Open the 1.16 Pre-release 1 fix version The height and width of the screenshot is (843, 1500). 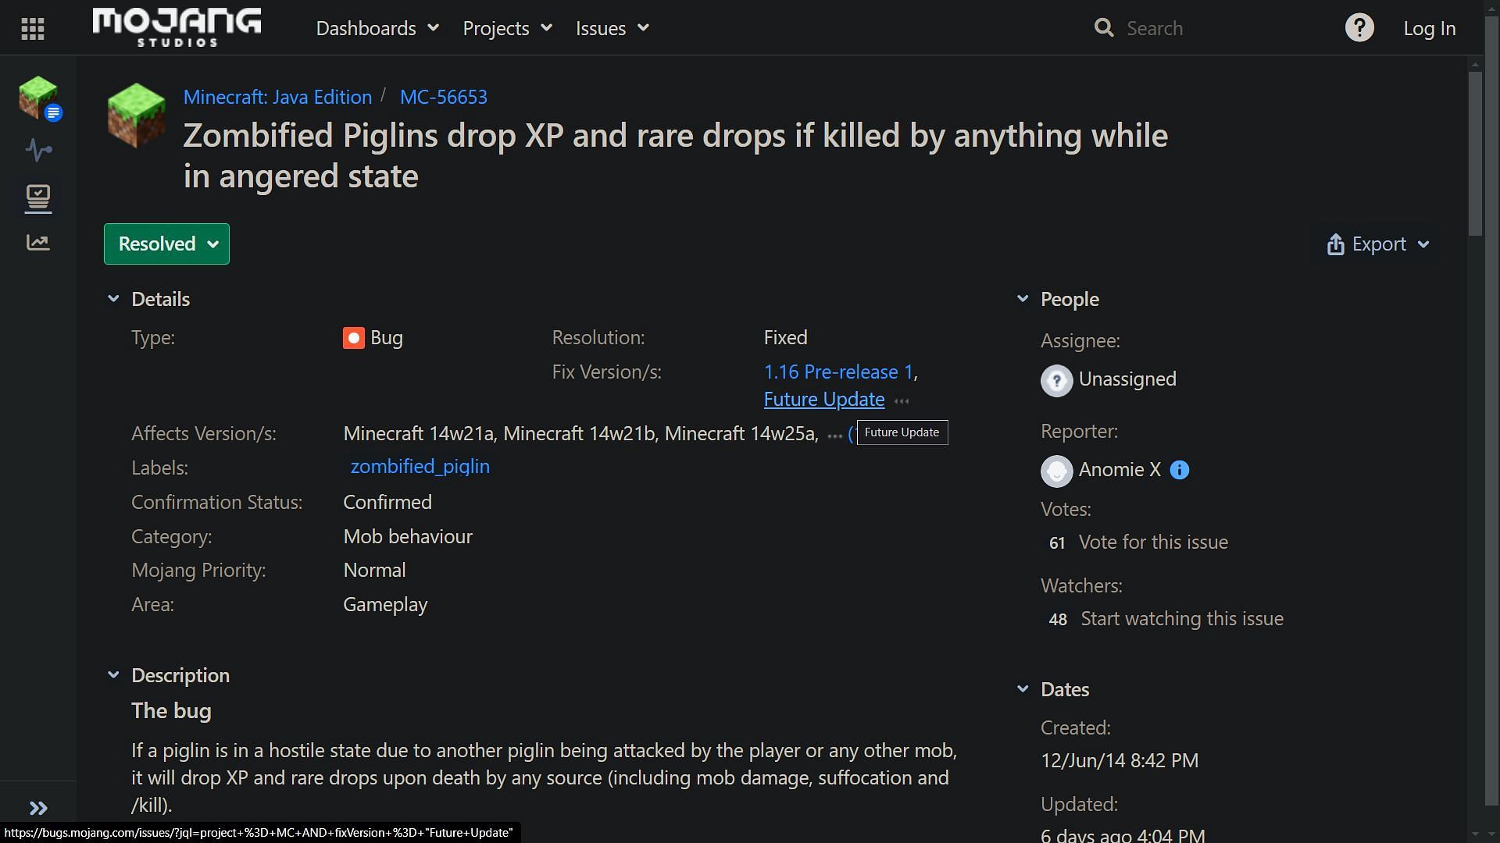837,371
